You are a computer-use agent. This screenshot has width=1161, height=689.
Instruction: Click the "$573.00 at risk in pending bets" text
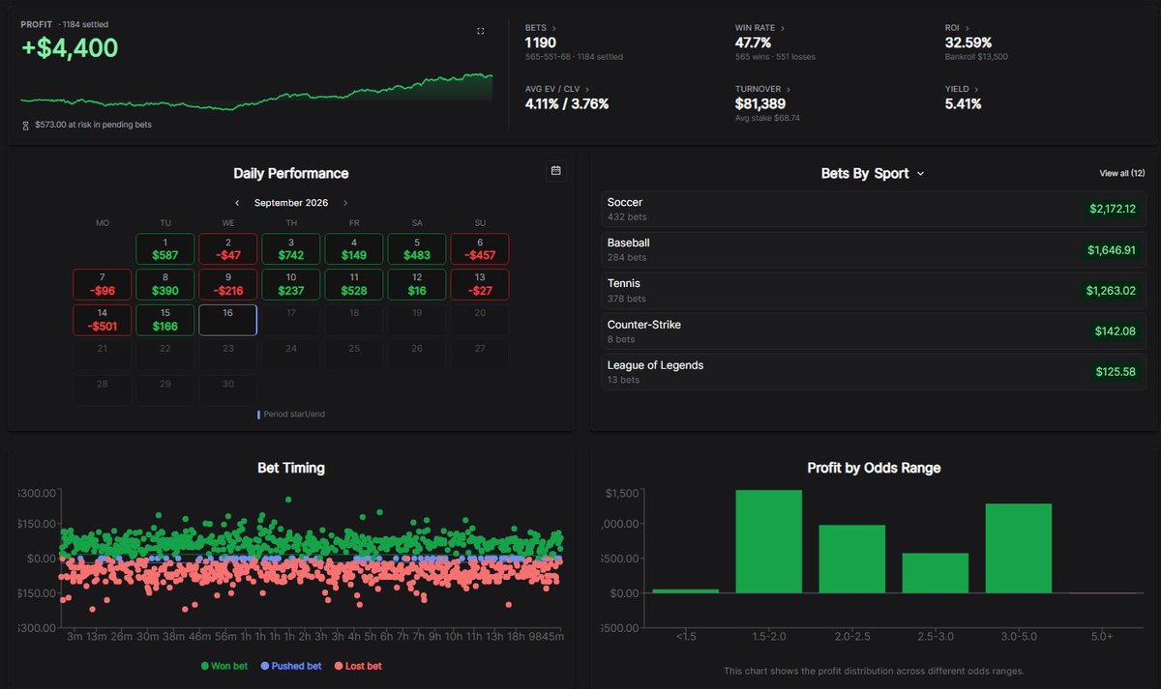point(93,125)
